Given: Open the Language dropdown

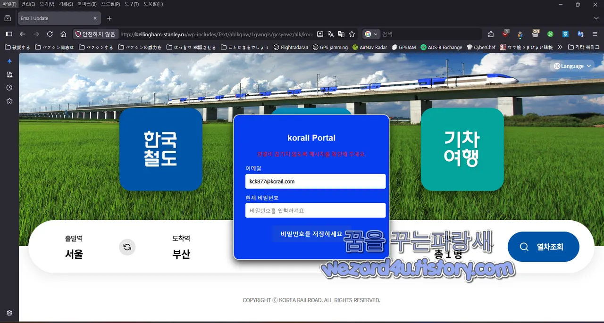Looking at the screenshot, I should 572,66.
